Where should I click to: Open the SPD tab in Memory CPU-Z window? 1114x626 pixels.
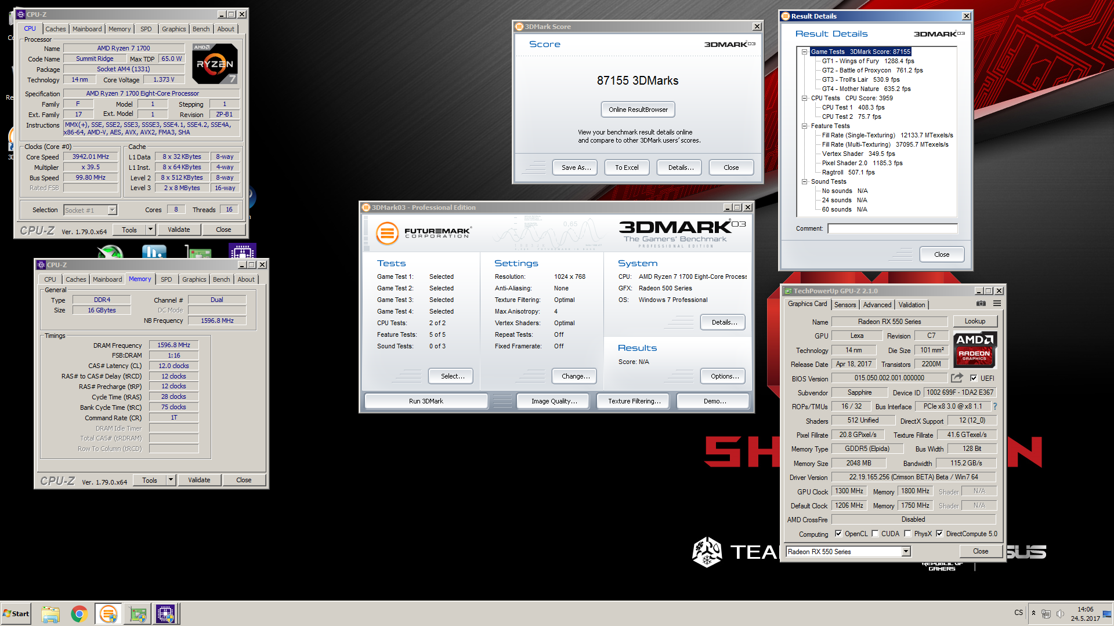coord(167,279)
